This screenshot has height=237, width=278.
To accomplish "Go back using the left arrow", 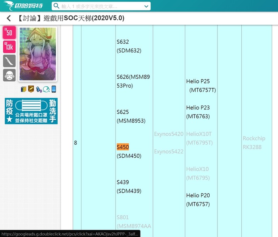I will tap(8, 18).
